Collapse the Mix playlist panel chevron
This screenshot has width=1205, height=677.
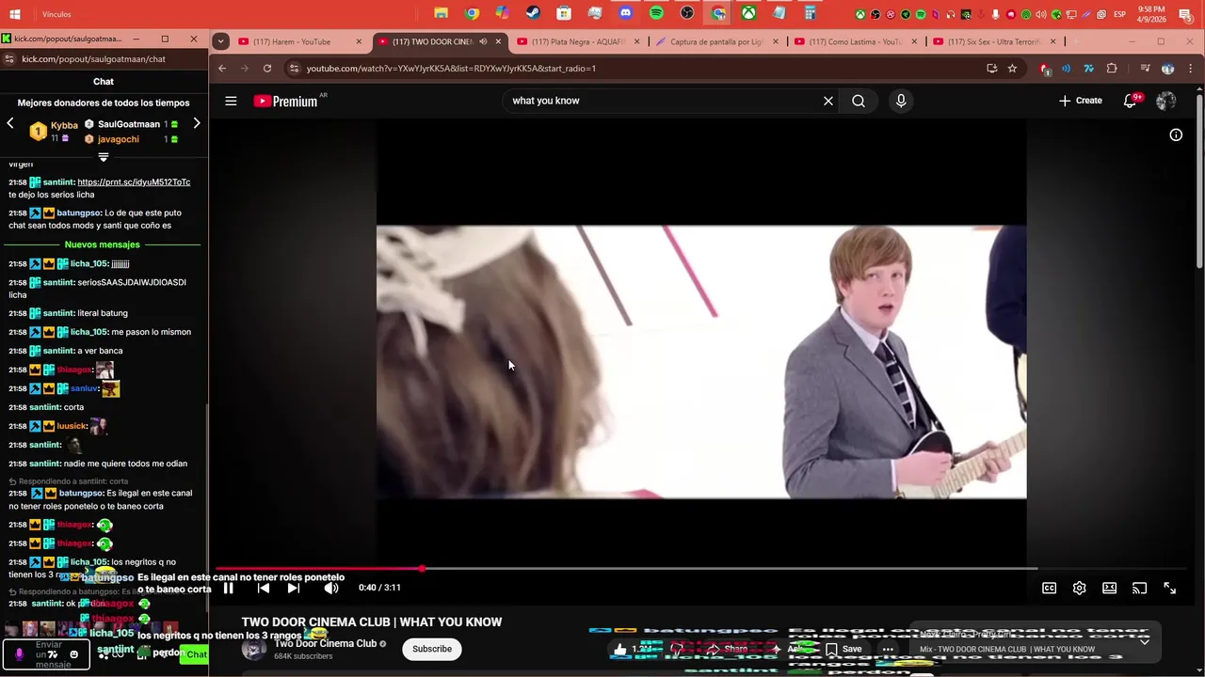1144,640
